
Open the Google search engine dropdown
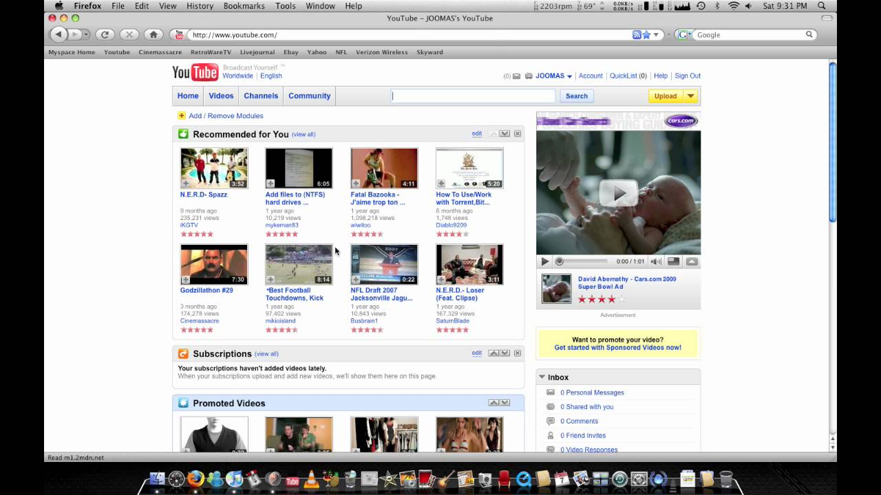[685, 34]
